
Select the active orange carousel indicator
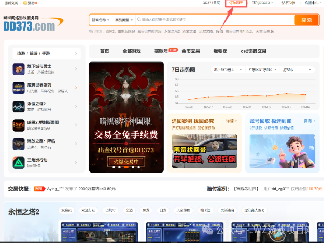[126, 167]
